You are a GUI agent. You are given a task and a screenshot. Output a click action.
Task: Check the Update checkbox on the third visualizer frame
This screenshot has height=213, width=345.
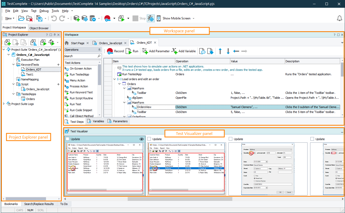[x=231, y=139]
